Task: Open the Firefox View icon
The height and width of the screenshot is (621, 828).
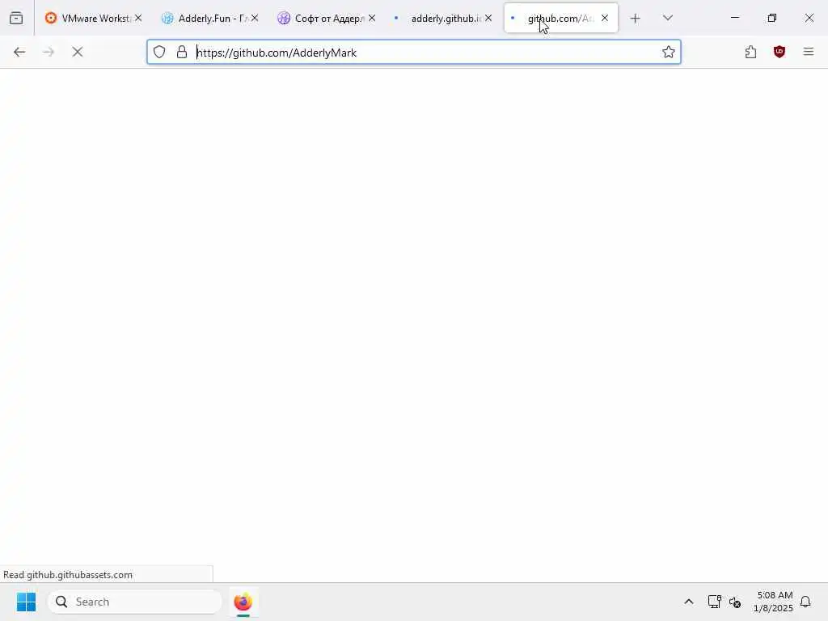Action: tap(16, 18)
